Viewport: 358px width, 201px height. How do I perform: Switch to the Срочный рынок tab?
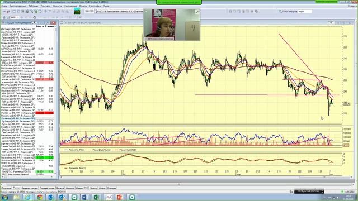coord(47,188)
